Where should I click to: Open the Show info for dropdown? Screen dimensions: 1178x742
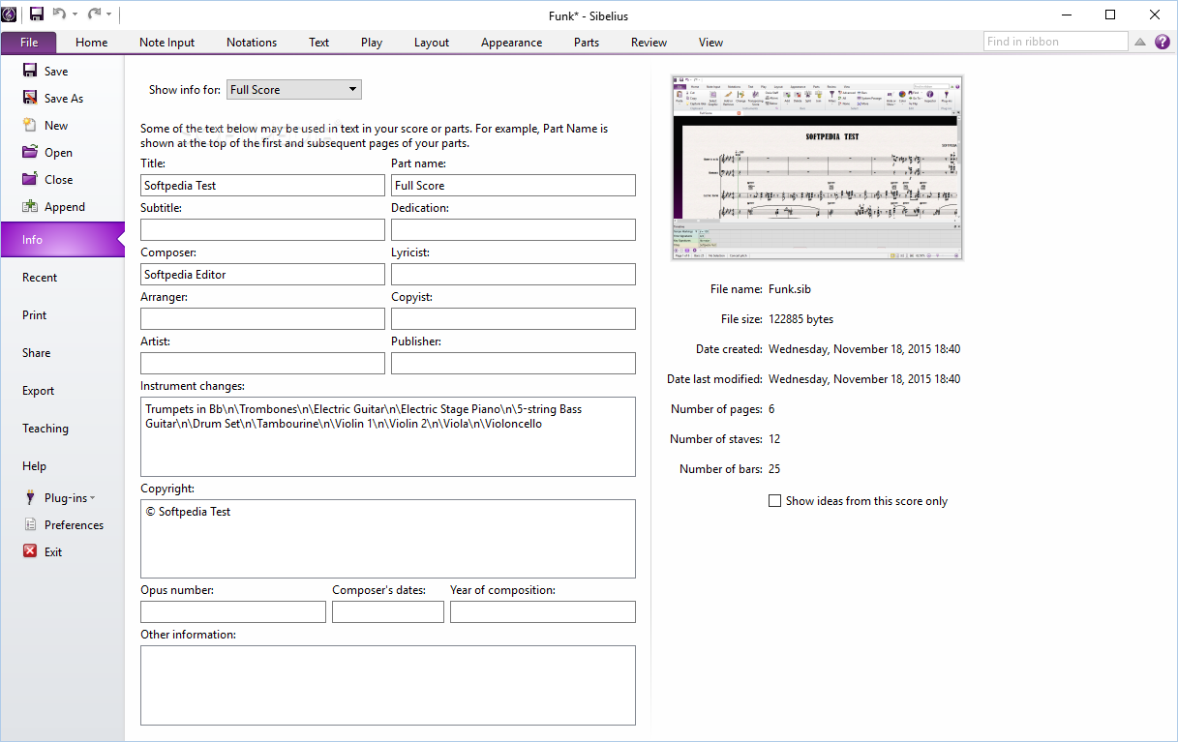294,90
